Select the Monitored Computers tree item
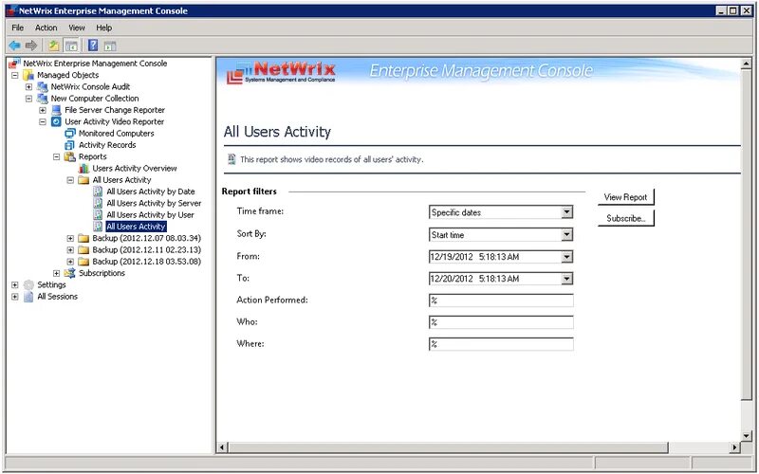 [x=116, y=134]
